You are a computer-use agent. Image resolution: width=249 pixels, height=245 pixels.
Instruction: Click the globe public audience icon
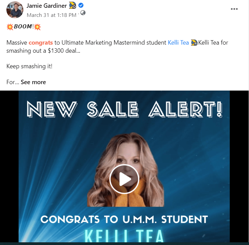point(83,13)
